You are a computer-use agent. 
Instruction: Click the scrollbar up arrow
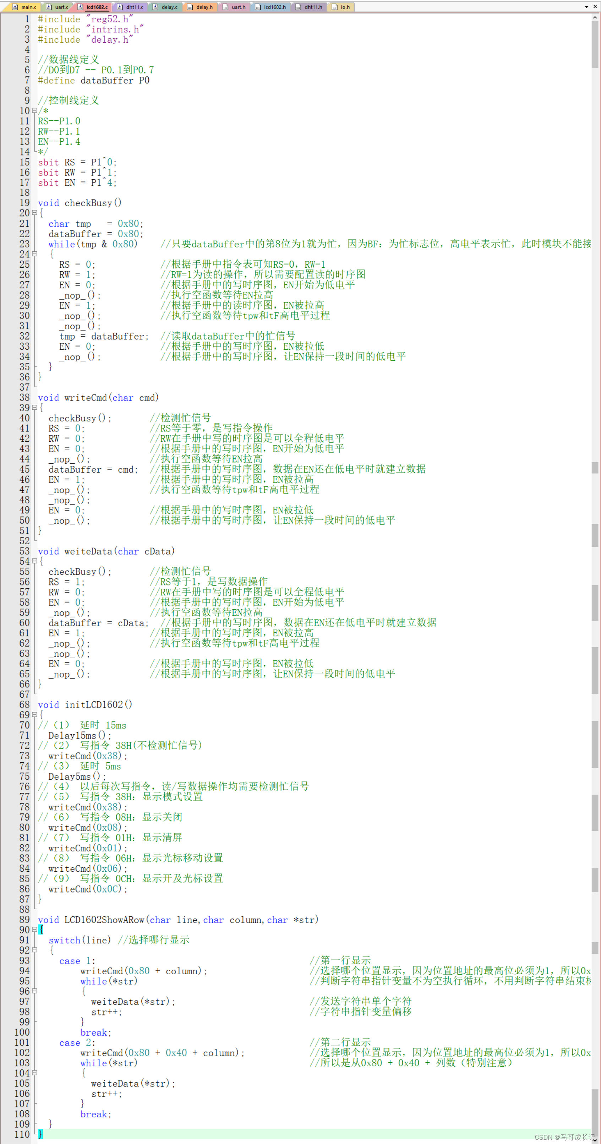click(x=595, y=18)
